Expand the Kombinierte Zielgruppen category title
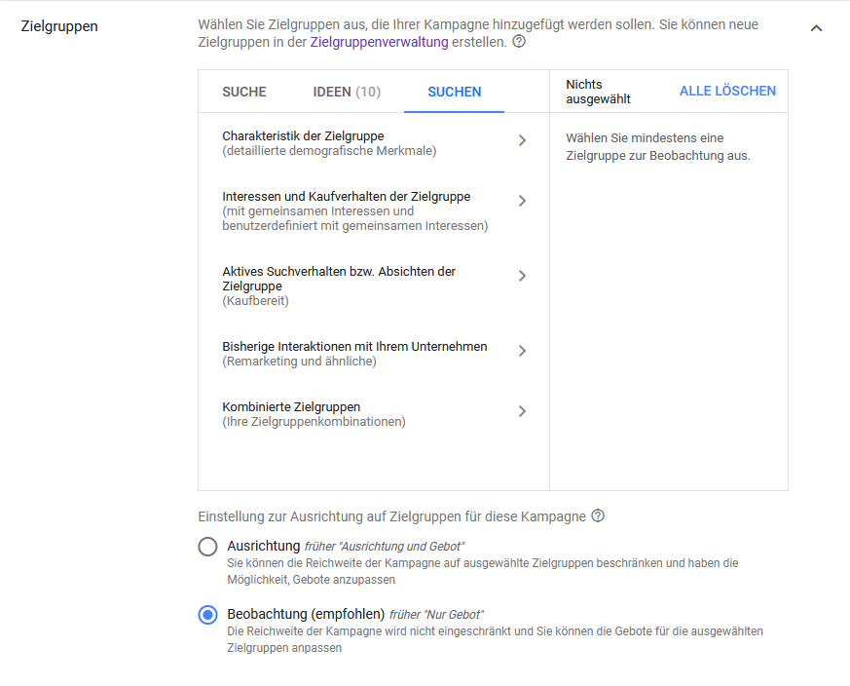This screenshot has height=686, width=850. [291, 406]
